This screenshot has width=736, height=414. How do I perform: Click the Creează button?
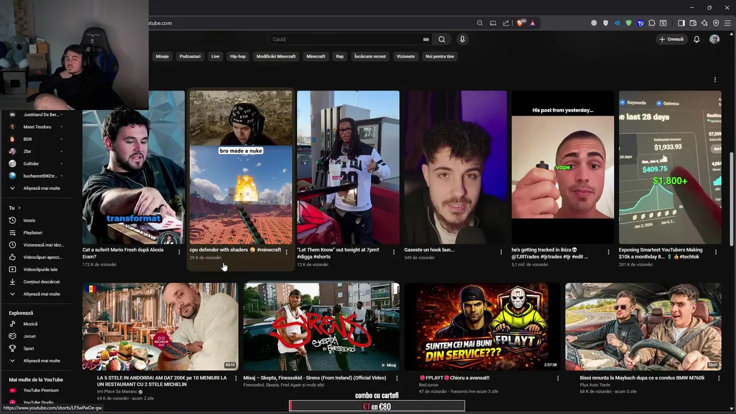(671, 39)
